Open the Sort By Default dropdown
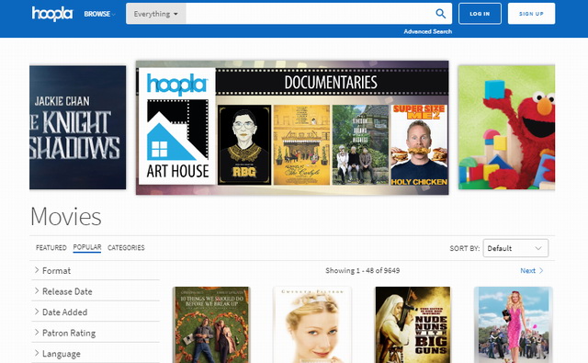 point(515,248)
